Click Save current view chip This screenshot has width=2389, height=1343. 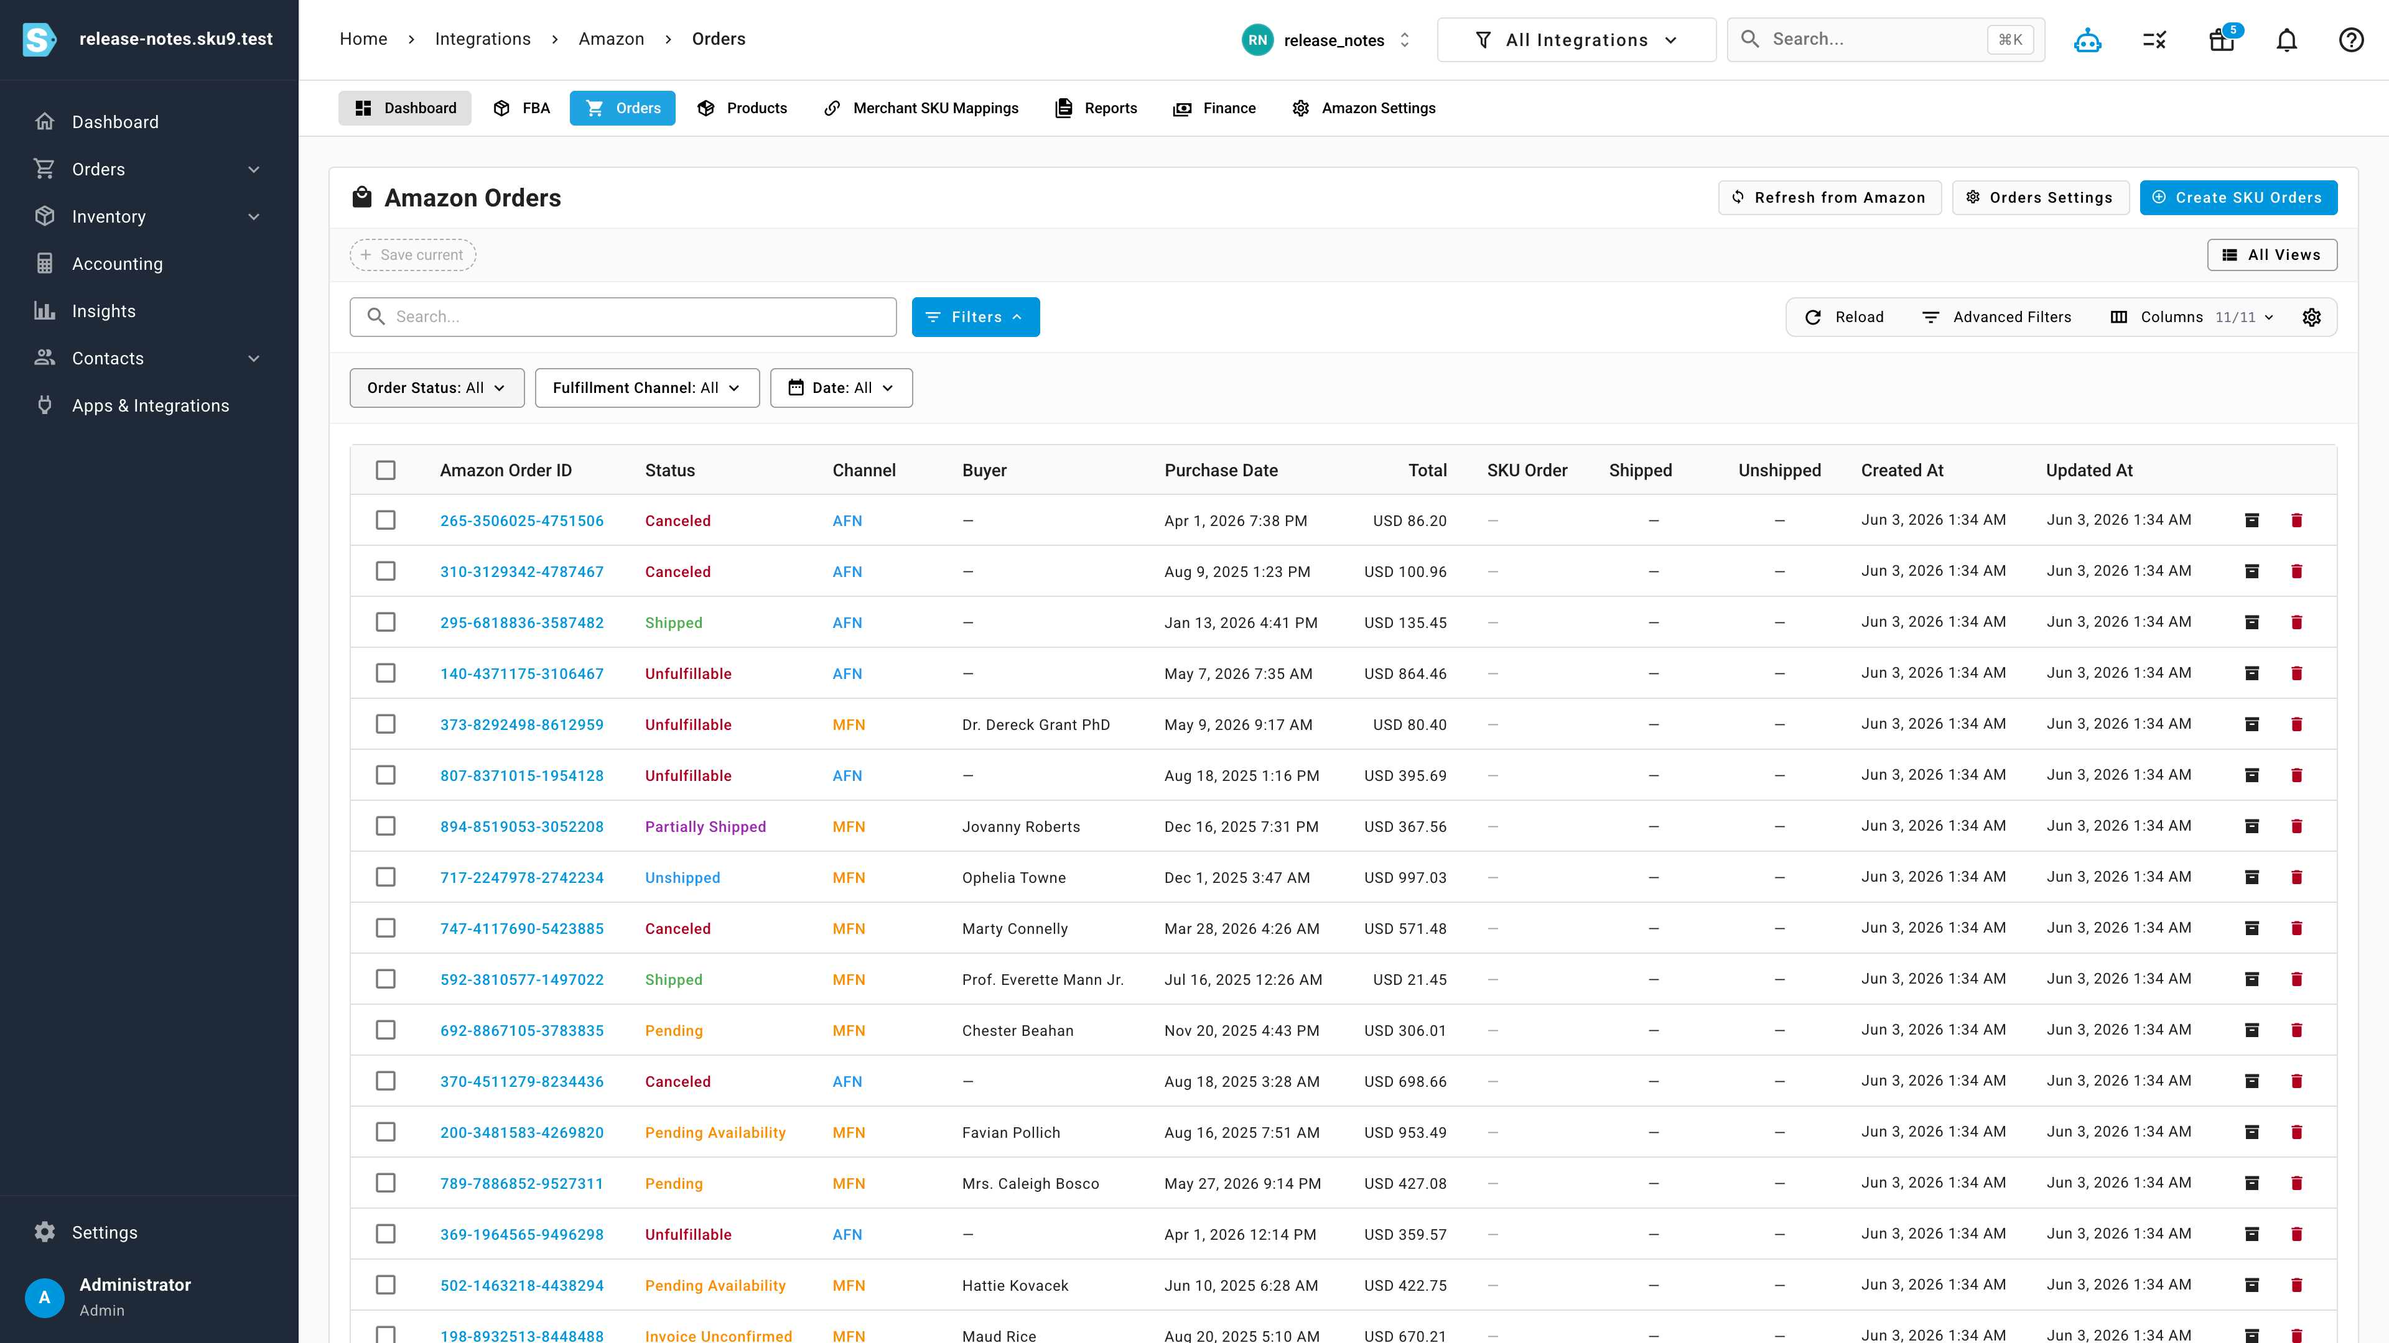pos(412,255)
